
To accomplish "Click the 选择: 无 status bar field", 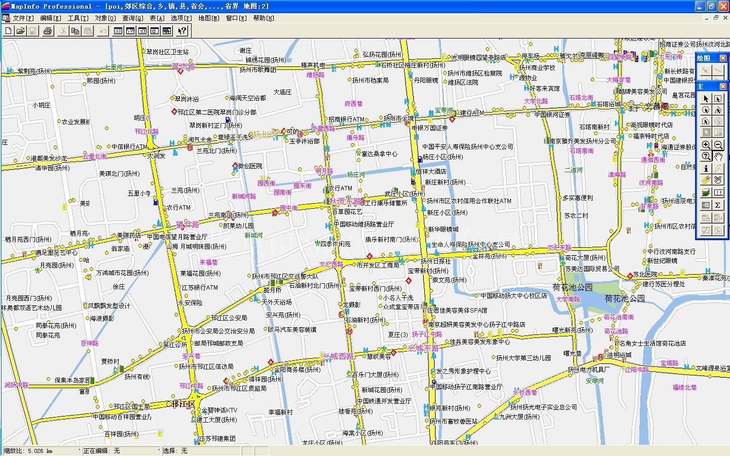I will point(201,450).
